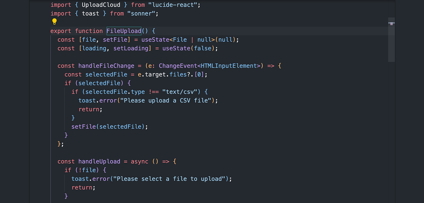Click the "sonner" module string
The width and height of the screenshot is (424, 203).
[141, 14]
